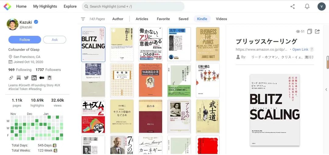This screenshot has width=329, height=155.
Task: Open the Buy Me a Coffee cup icon
Action: pyautogui.click(x=49, y=78)
